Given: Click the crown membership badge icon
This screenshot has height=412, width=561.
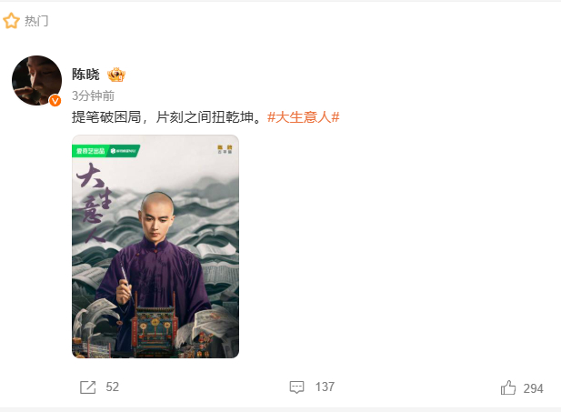Looking at the screenshot, I should [115, 75].
